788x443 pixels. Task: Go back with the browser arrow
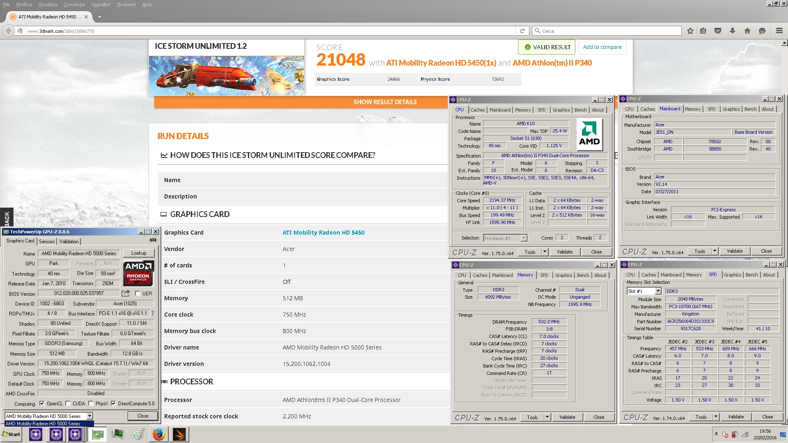pyautogui.click(x=9, y=31)
